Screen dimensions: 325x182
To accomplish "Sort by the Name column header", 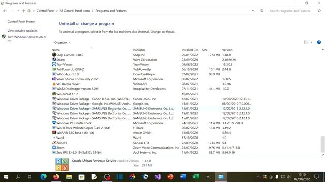I will [56, 50].
